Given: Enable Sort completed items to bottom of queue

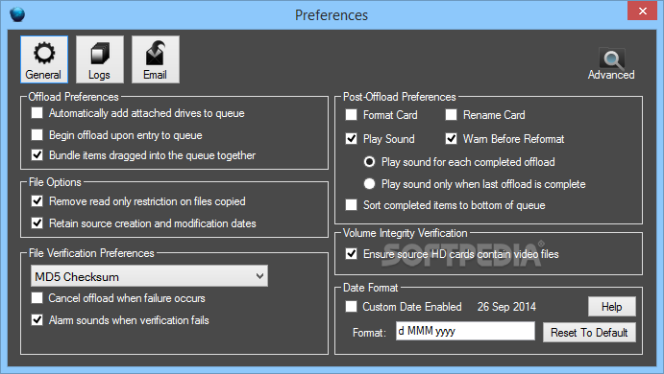Looking at the screenshot, I should 351,205.
